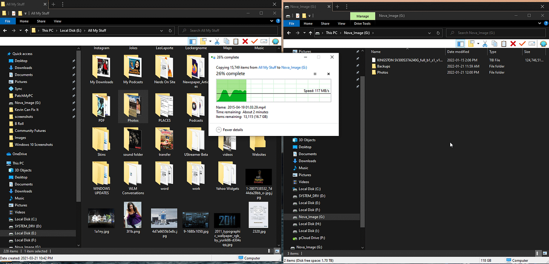Toggle navigation pane icon in Nova_Image toolbar
The image size is (549, 264).
click(x=460, y=44)
